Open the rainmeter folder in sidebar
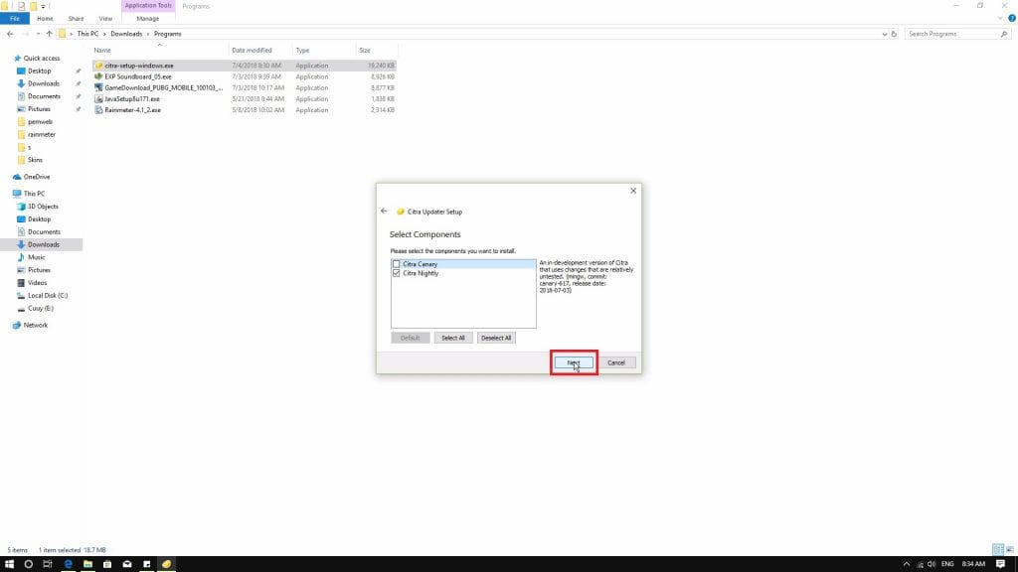 [x=42, y=134]
